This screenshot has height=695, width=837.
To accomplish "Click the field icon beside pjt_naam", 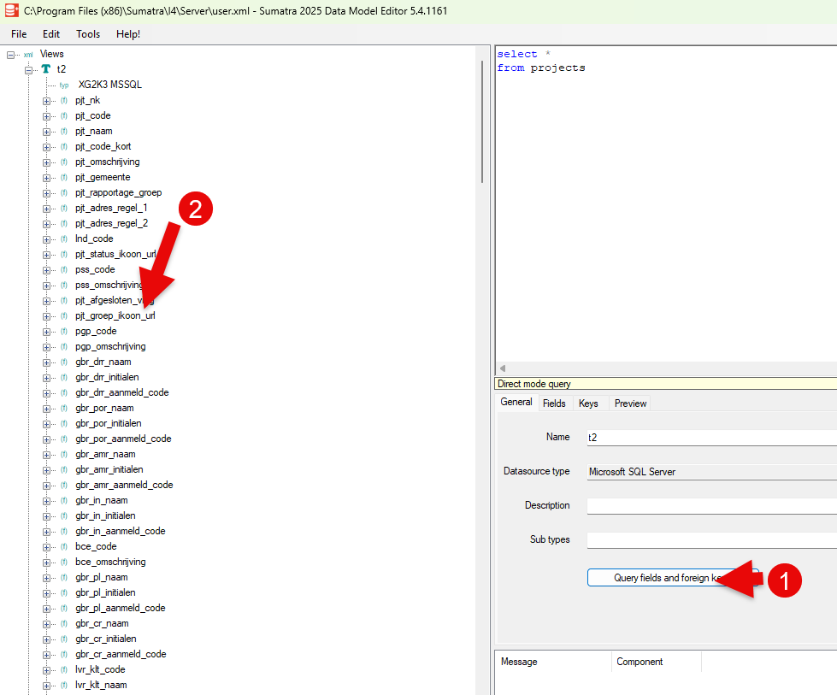I will pyautogui.click(x=64, y=132).
